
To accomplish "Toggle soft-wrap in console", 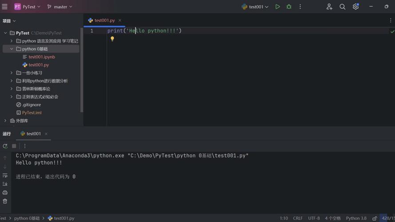I will (x=5, y=175).
